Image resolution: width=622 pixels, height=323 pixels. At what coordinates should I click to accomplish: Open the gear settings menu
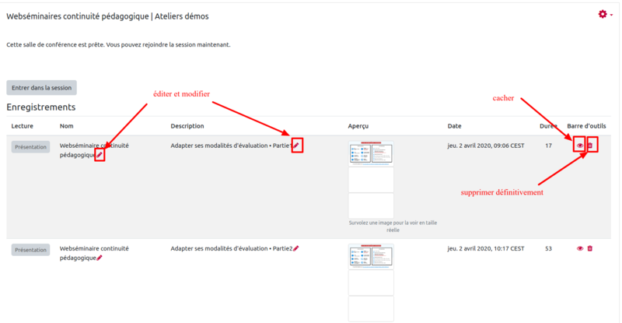pos(603,15)
